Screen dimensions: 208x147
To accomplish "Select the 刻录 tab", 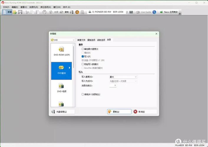I will [109, 40].
